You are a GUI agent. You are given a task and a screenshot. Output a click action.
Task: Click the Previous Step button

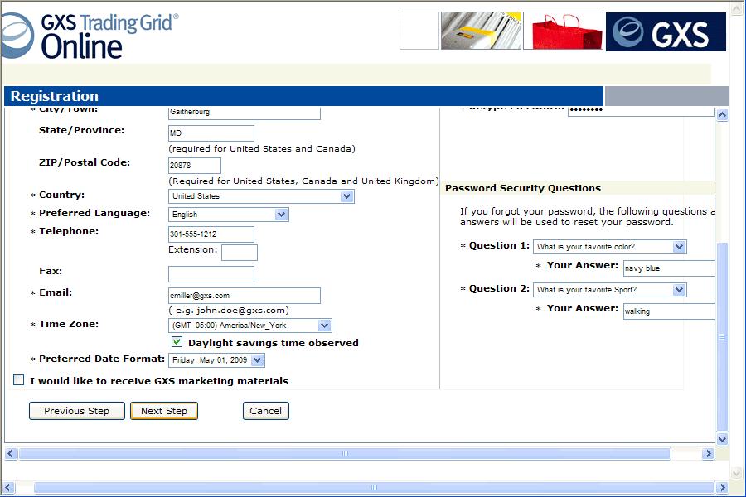point(77,411)
